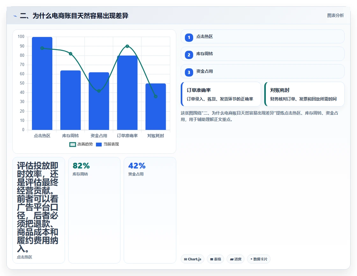Click the 图表分析 label in header

(335, 16)
